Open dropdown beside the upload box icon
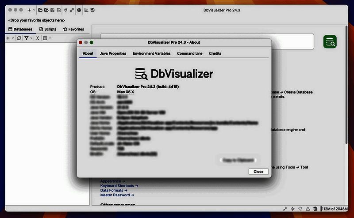 50,38
